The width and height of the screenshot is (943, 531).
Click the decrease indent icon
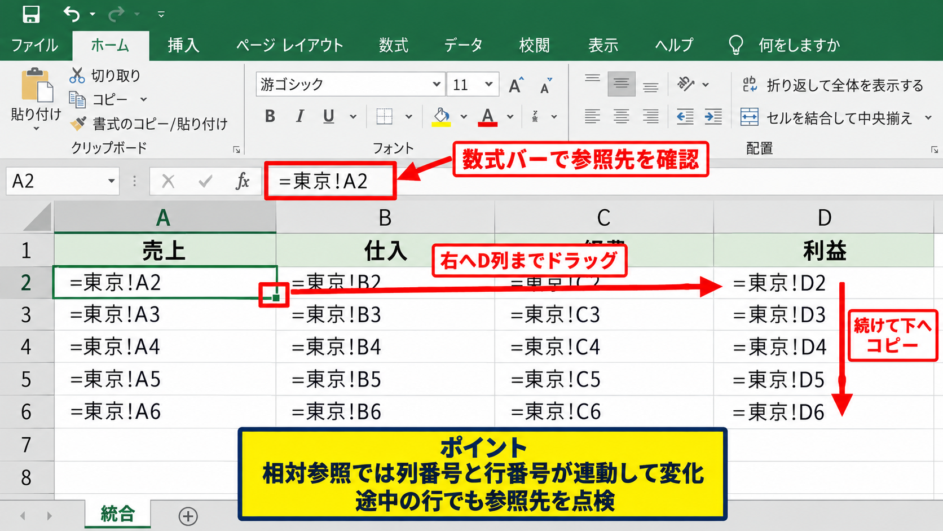(x=685, y=116)
